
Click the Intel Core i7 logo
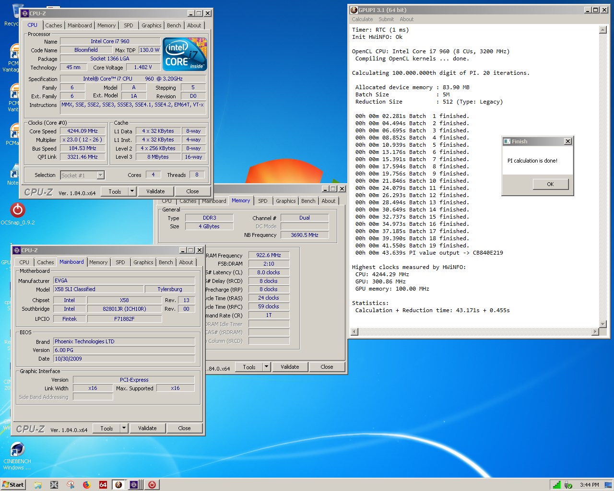[x=185, y=54]
